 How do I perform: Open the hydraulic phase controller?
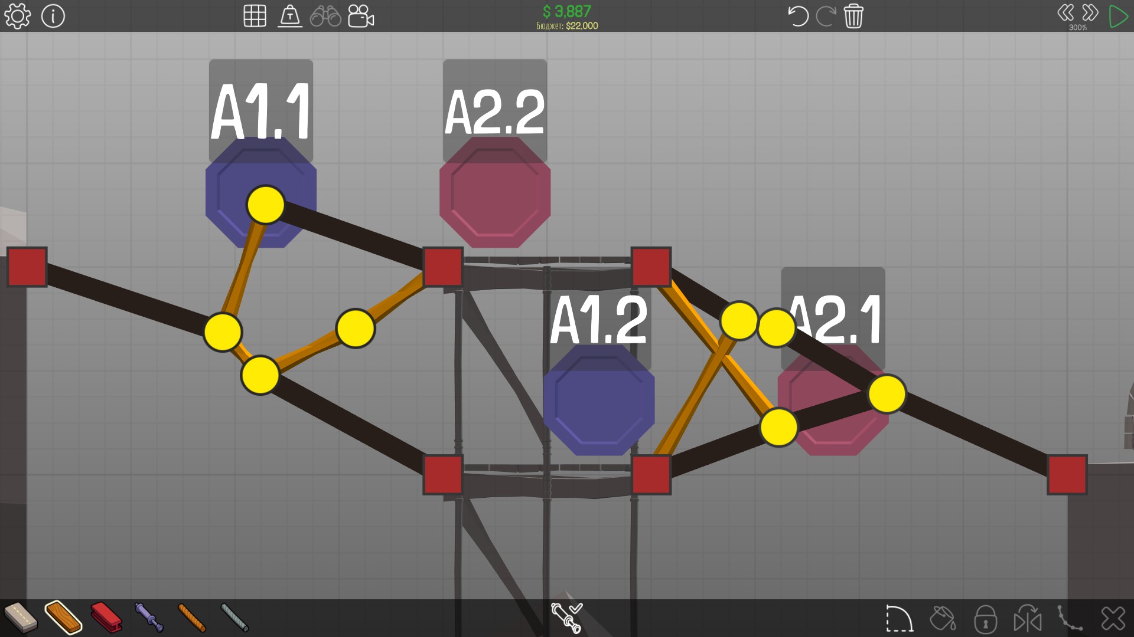click(x=566, y=617)
